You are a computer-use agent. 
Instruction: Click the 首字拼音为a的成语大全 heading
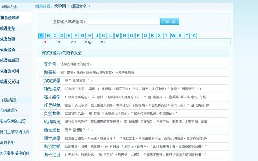(x=61, y=53)
